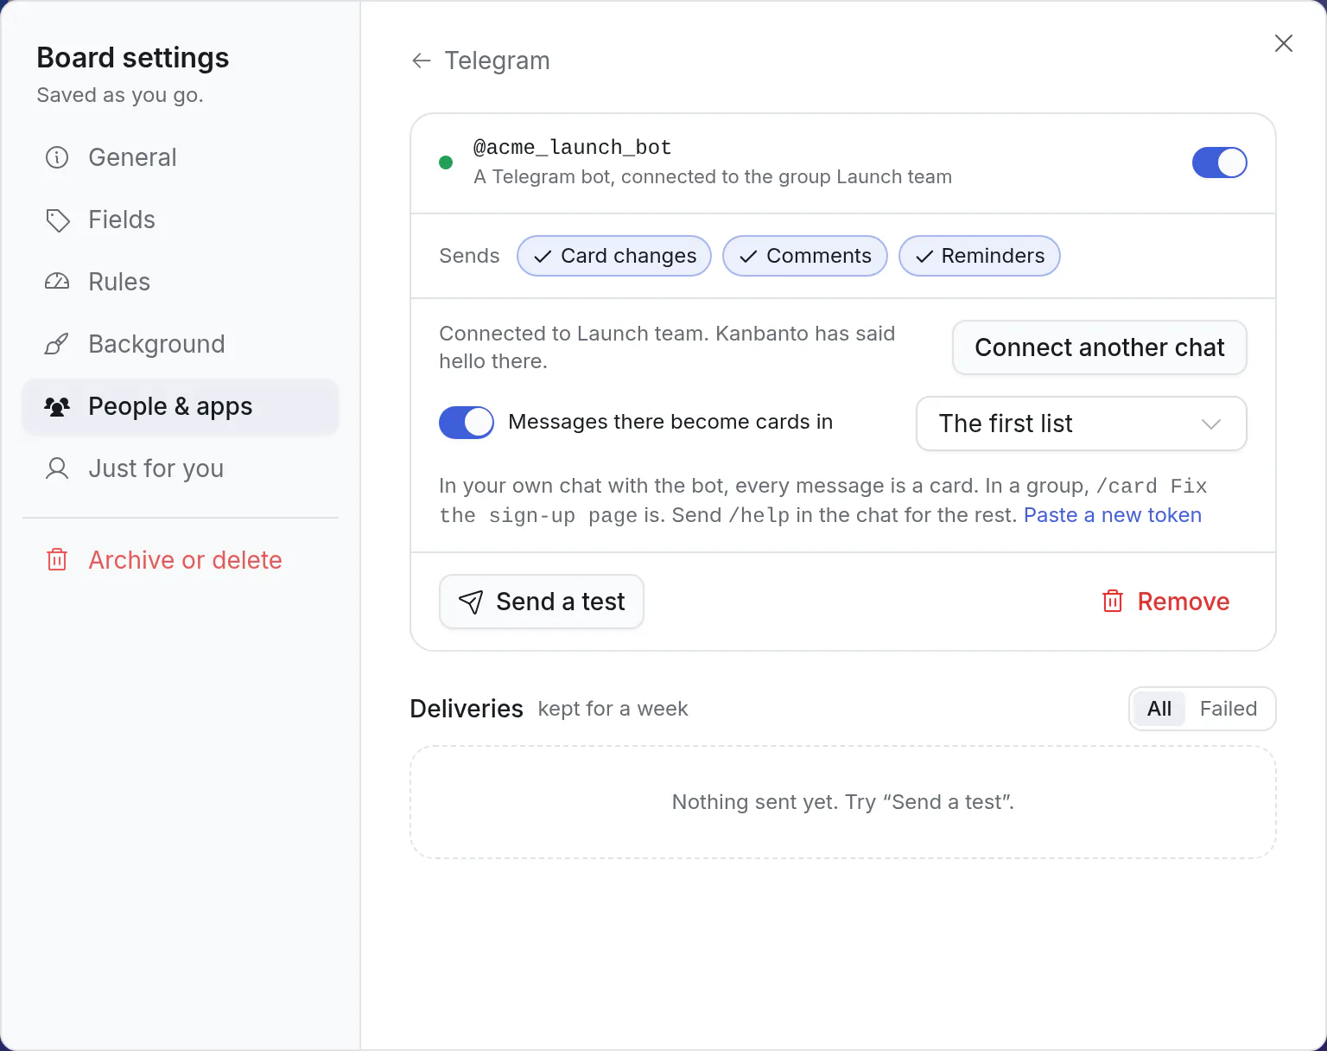Click the paper plane icon in Send a test
The image size is (1327, 1051).
(x=471, y=602)
